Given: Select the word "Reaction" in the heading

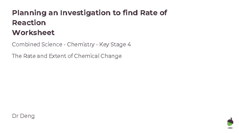Looking at the screenshot, I should (x=29, y=23).
